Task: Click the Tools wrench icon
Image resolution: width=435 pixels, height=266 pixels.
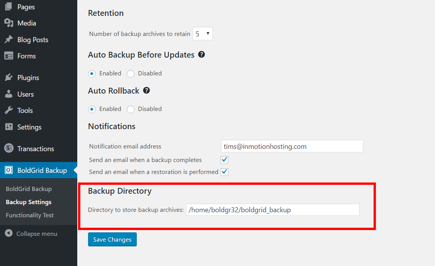Action: tap(8, 110)
